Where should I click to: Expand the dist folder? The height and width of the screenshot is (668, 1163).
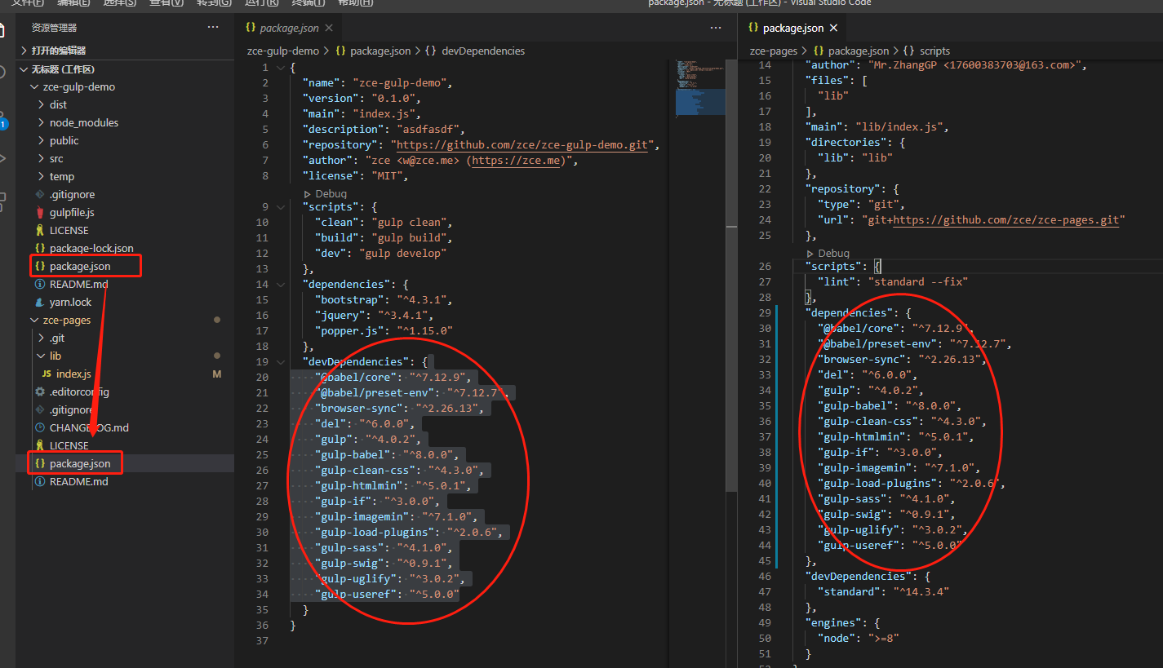coord(42,104)
